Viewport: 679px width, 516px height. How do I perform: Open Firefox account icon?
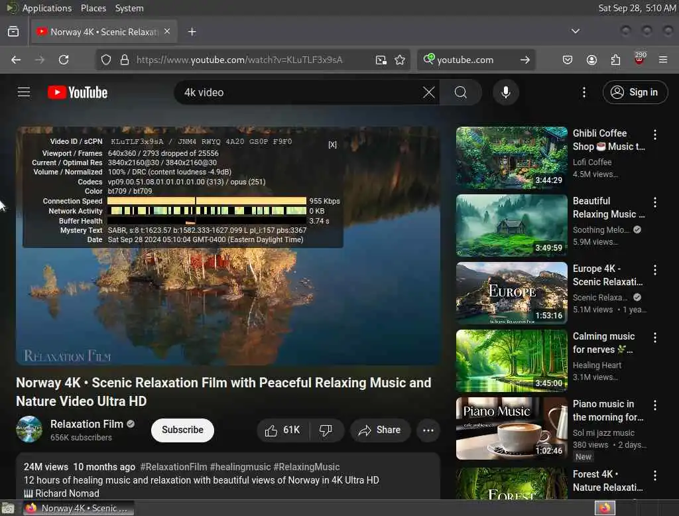pos(591,60)
